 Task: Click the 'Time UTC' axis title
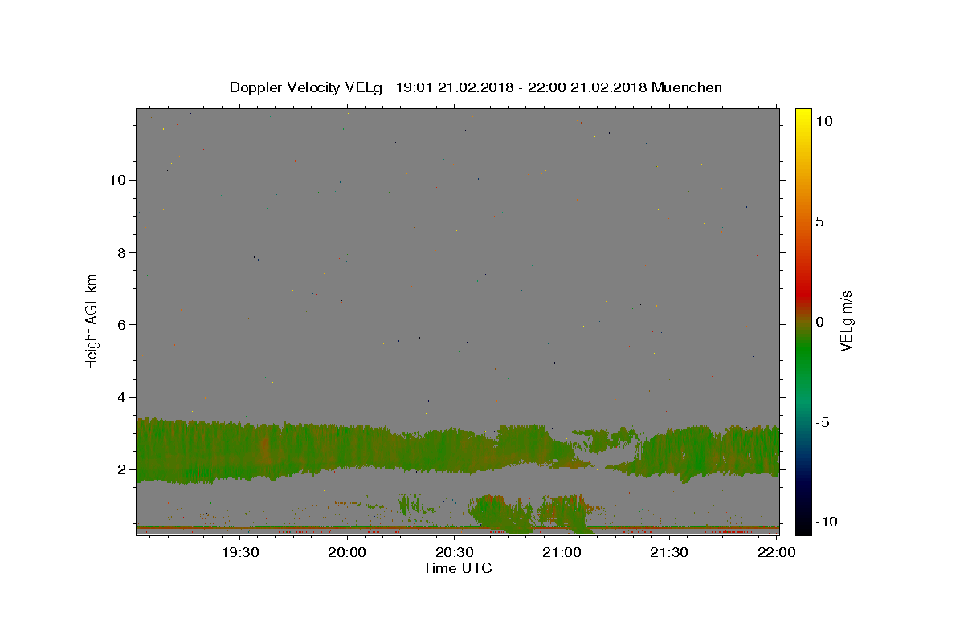coord(457,568)
